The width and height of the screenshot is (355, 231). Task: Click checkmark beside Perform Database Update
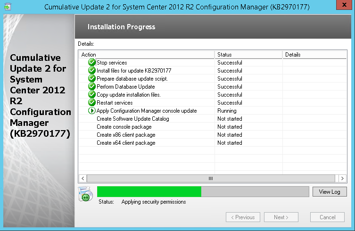point(91,87)
